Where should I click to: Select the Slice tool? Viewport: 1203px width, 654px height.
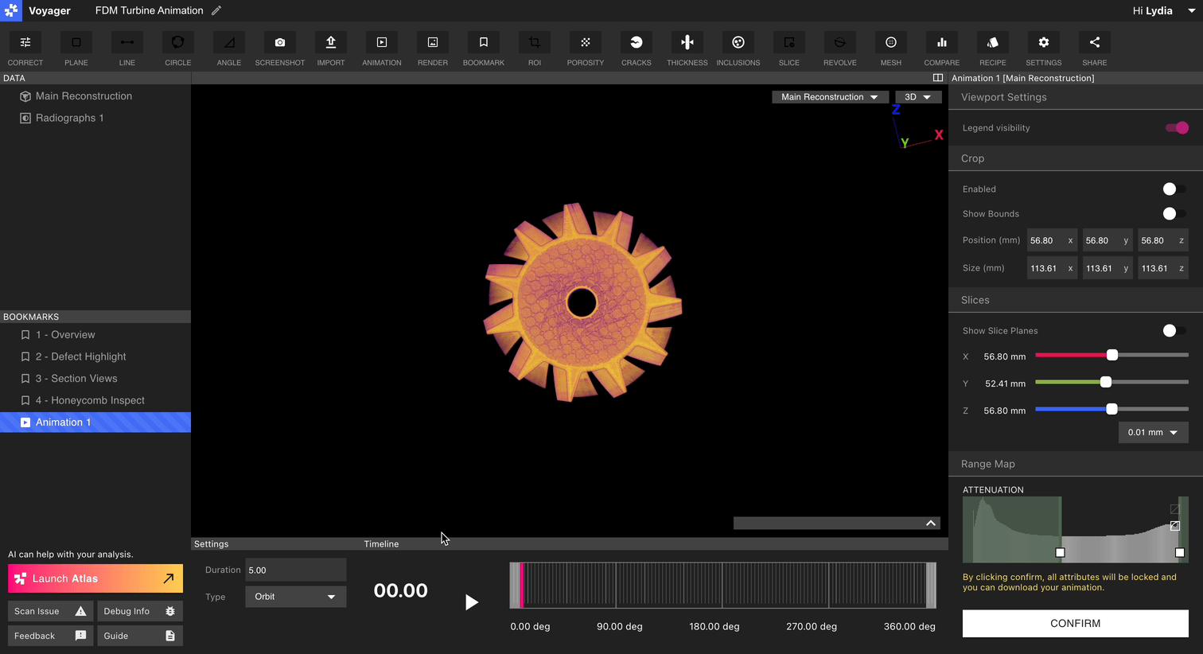788,48
